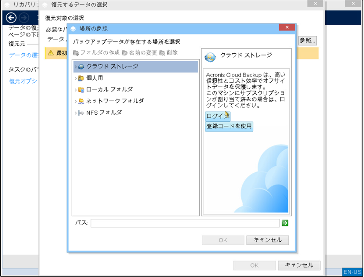The width and height of the screenshot is (364, 277).
Task: Click the Local Folder (ローカル フォルダ) icon
Action: (81, 90)
